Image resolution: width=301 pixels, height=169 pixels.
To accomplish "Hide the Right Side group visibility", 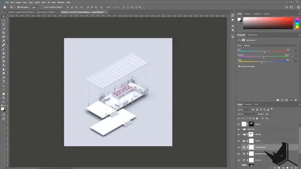I will 239,130.
